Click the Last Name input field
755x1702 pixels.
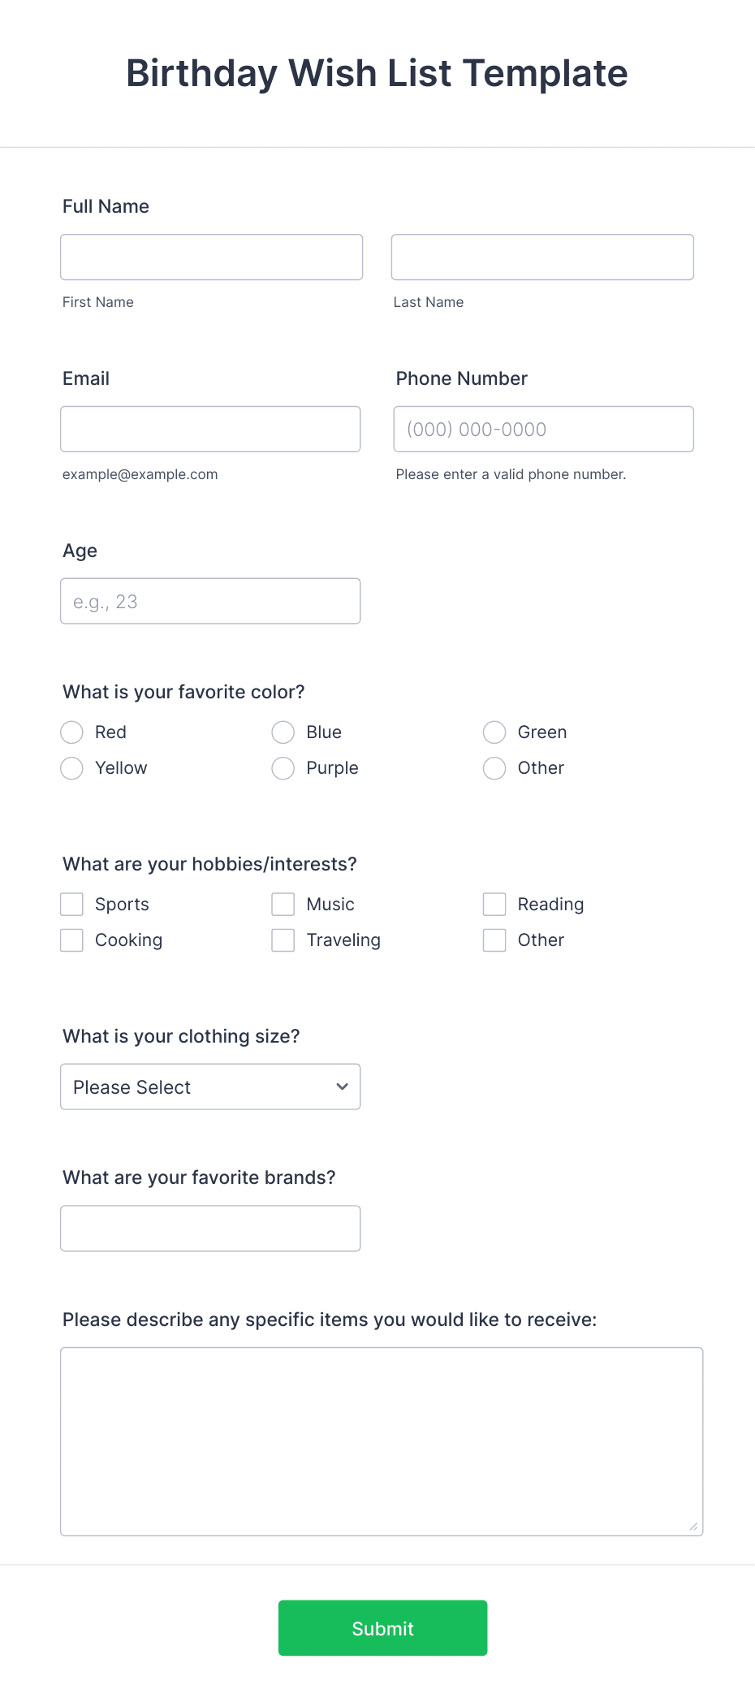tap(541, 257)
